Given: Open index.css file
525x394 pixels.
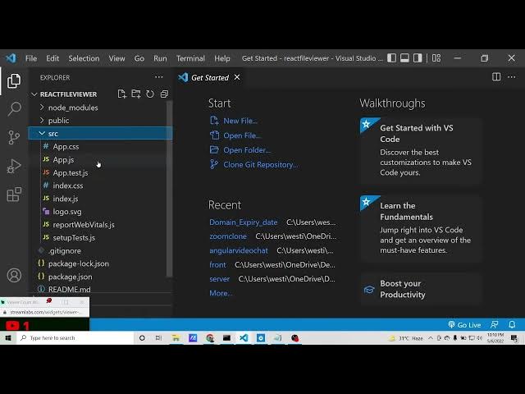Looking at the screenshot, I should coord(101,186).
